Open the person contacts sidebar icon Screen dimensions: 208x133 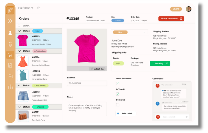tap(10, 33)
